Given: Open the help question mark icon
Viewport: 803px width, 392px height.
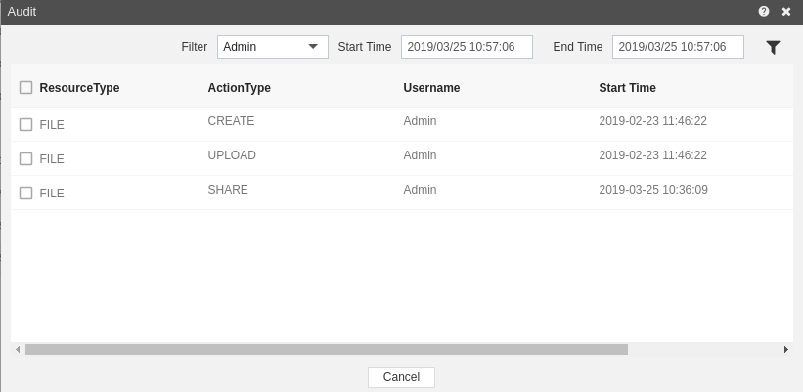Looking at the screenshot, I should pyautogui.click(x=764, y=12).
